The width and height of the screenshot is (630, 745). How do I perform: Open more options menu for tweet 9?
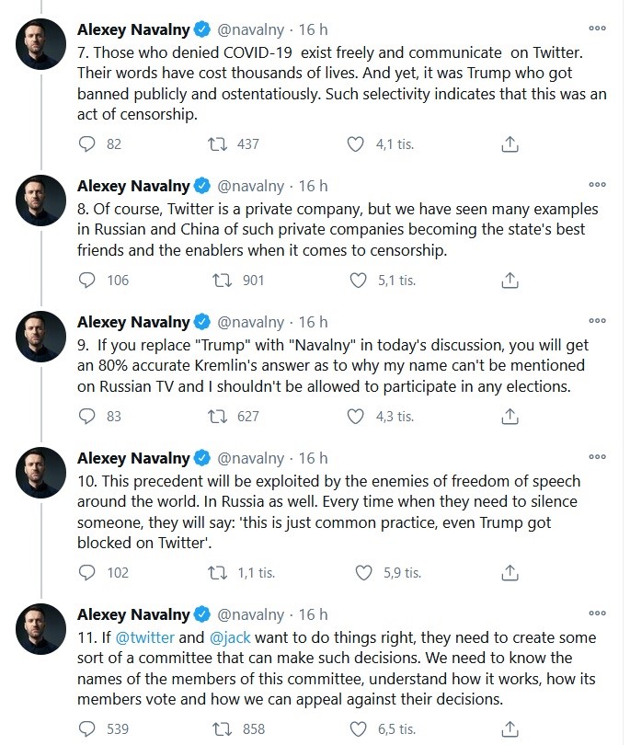(x=598, y=321)
